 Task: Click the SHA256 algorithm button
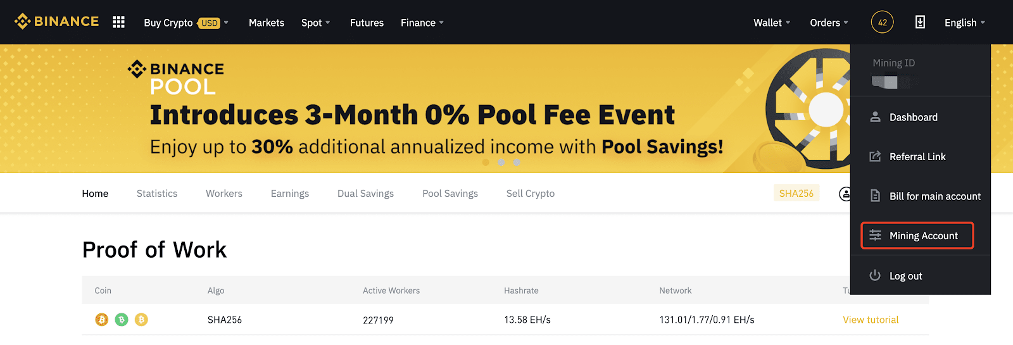[796, 193]
